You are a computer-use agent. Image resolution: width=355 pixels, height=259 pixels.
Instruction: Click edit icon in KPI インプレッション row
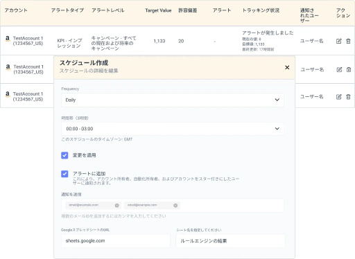tap(339, 41)
